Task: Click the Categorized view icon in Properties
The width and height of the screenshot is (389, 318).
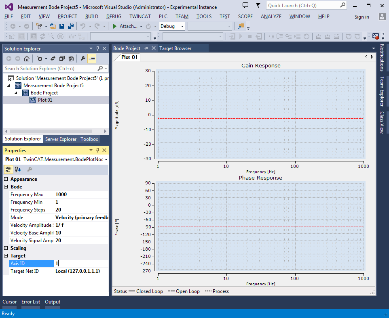Action: point(8,169)
